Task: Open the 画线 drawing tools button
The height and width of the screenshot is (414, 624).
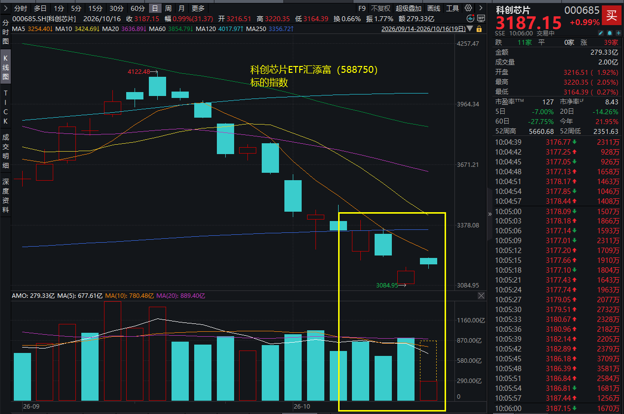Action: [434, 8]
